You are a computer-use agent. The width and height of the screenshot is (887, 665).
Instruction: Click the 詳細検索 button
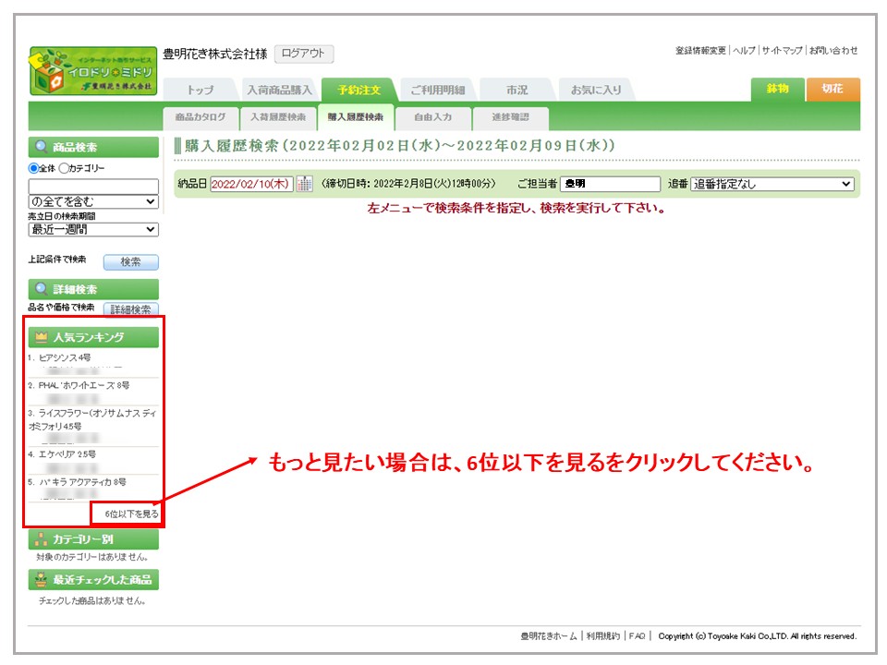point(130,309)
